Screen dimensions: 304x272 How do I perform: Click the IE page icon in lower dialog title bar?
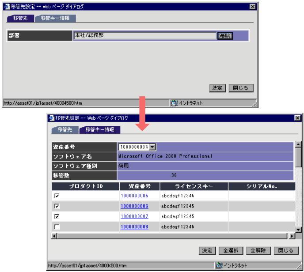click(51, 118)
